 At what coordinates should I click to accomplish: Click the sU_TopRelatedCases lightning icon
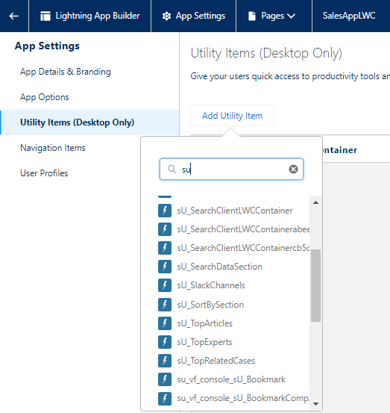[x=165, y=361]
